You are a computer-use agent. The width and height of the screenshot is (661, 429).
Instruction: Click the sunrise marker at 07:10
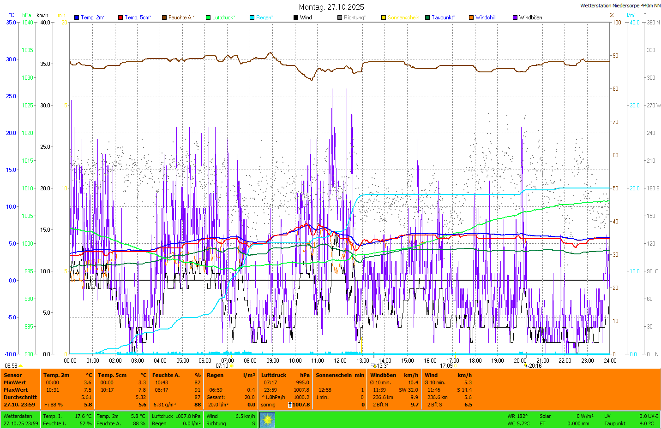click(x=232, y=366)
